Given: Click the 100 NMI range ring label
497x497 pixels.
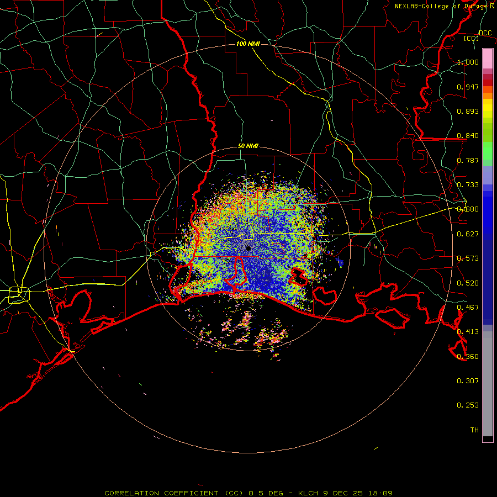Looking at the screenshot, I should coord(248,44).
